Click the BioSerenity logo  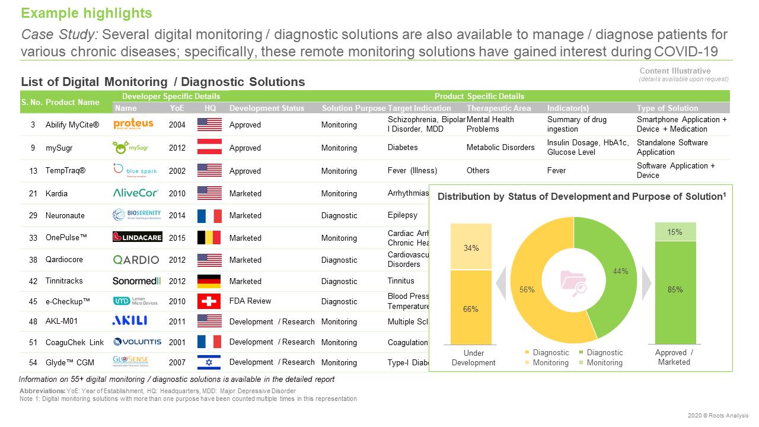[x=136, y=215]
